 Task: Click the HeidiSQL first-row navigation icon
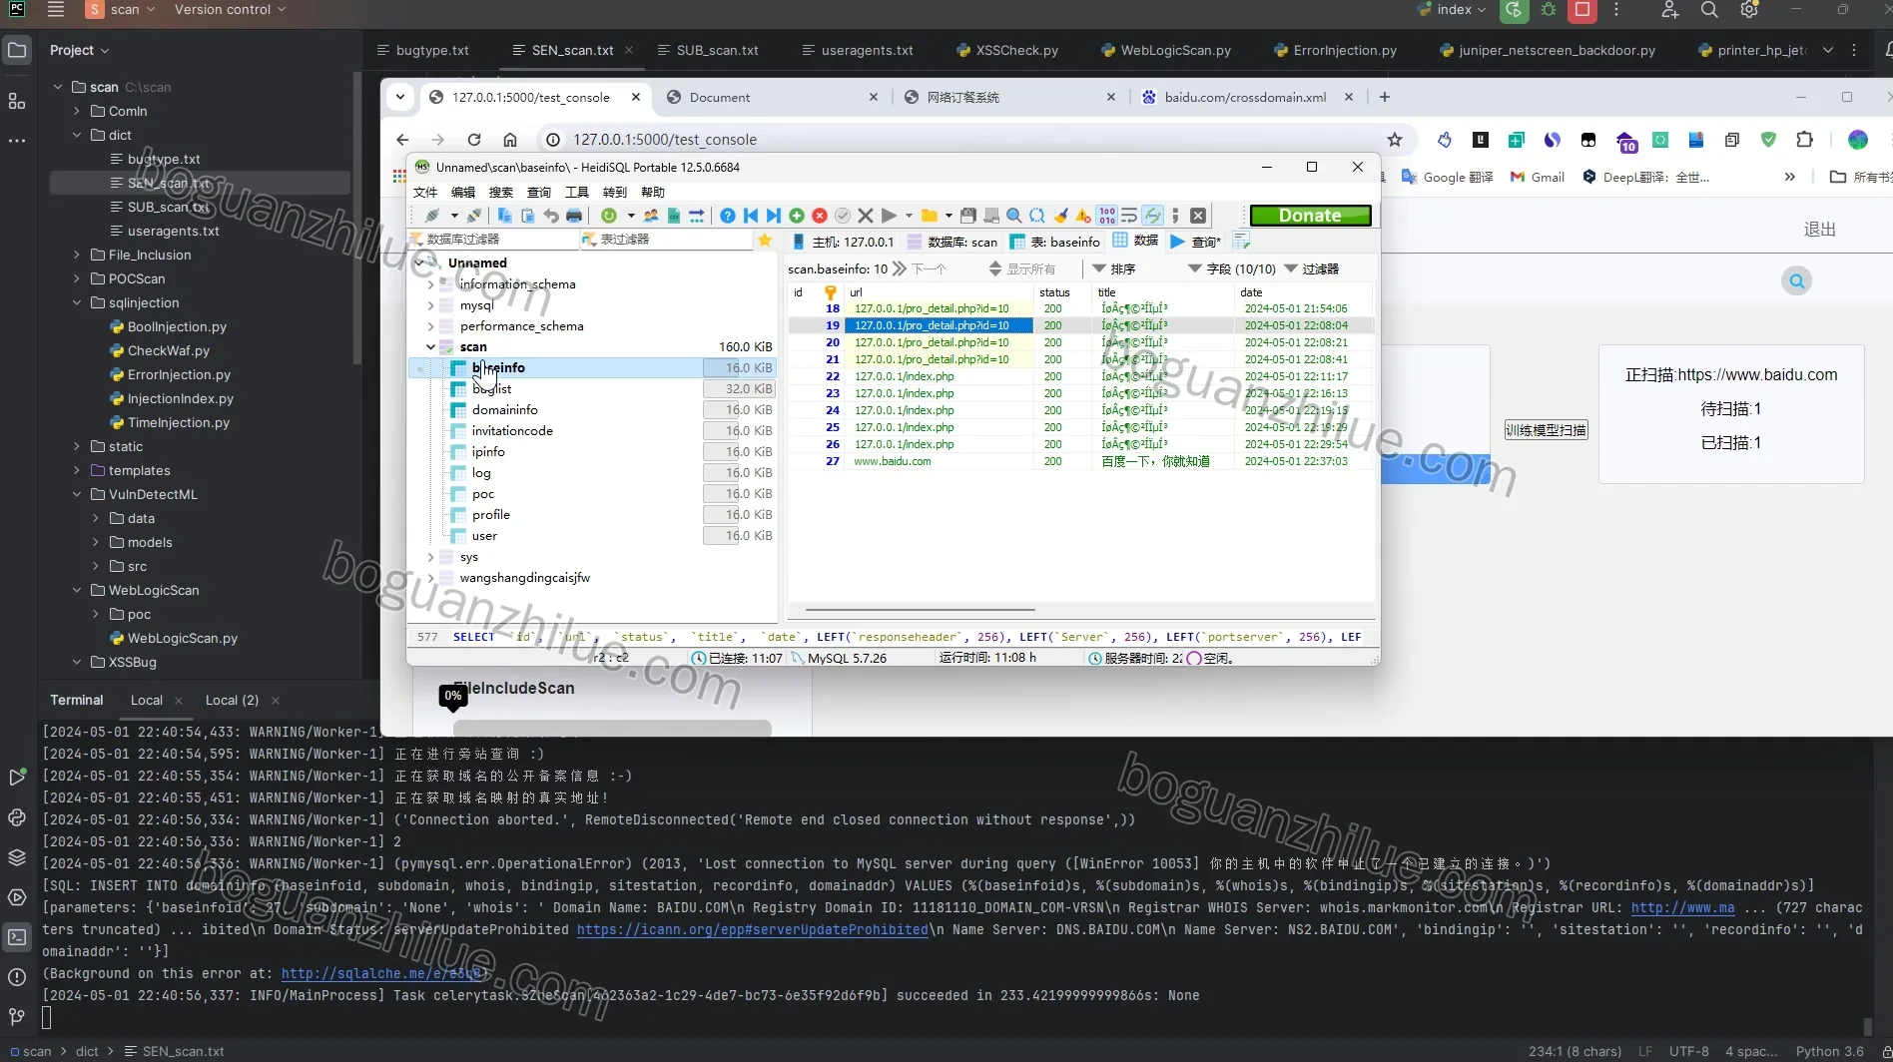751,216
